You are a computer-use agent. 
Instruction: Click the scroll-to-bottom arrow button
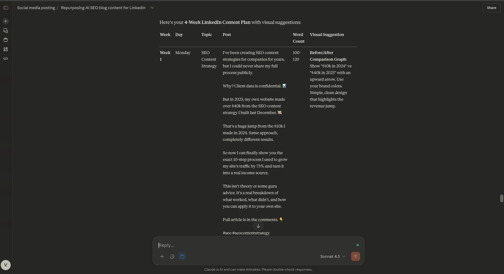258,226
